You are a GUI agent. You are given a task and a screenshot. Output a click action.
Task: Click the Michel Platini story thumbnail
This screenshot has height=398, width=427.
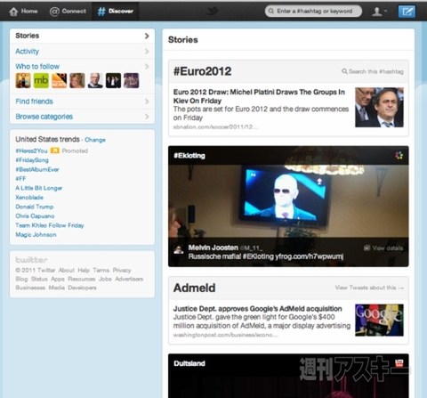pyautogui.click(x=379, y=108)
